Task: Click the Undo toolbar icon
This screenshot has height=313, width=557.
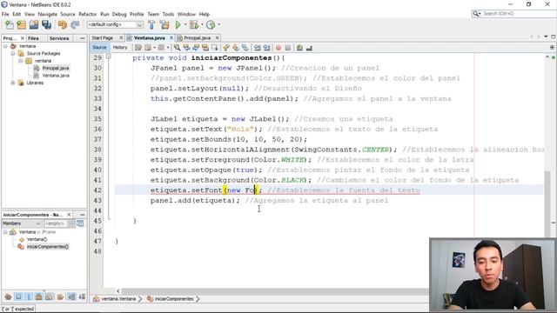Action: click(x=63, y=24)
